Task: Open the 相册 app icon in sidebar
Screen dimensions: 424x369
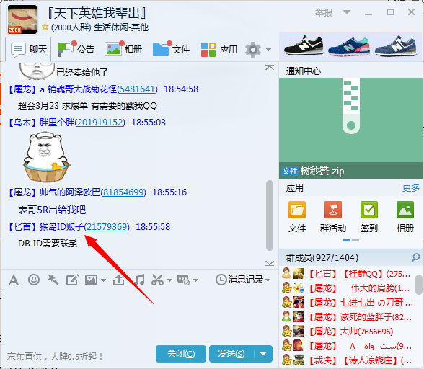Action: click(x=405, y=217)
